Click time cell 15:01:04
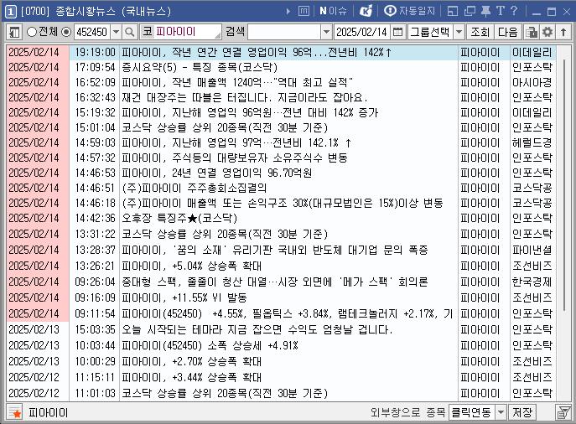 click(x=95, y=127)
